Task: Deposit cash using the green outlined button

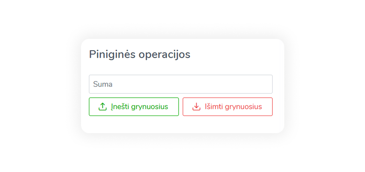Action: [x=134, y=106]
